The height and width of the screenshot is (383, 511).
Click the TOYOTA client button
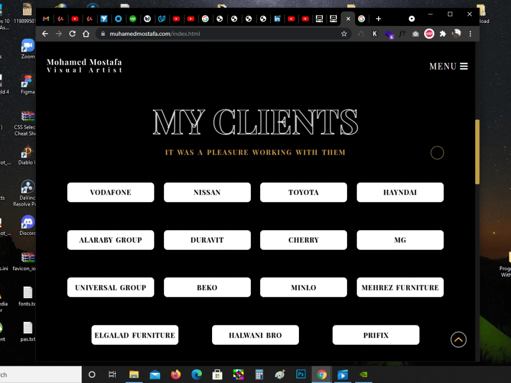304,192
